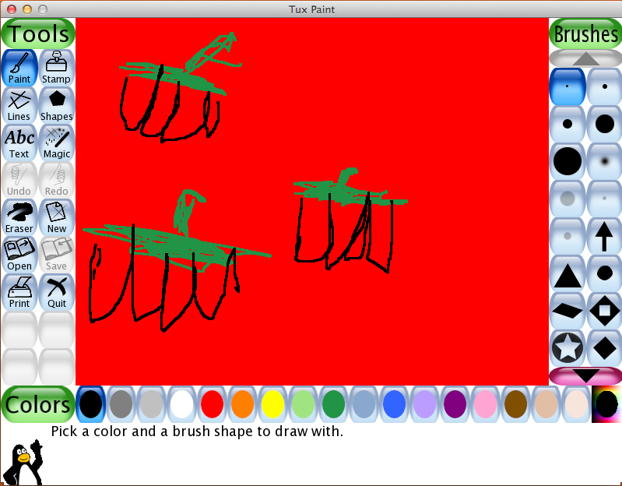
Task: Print the current drawing
Action: point(19,292)
